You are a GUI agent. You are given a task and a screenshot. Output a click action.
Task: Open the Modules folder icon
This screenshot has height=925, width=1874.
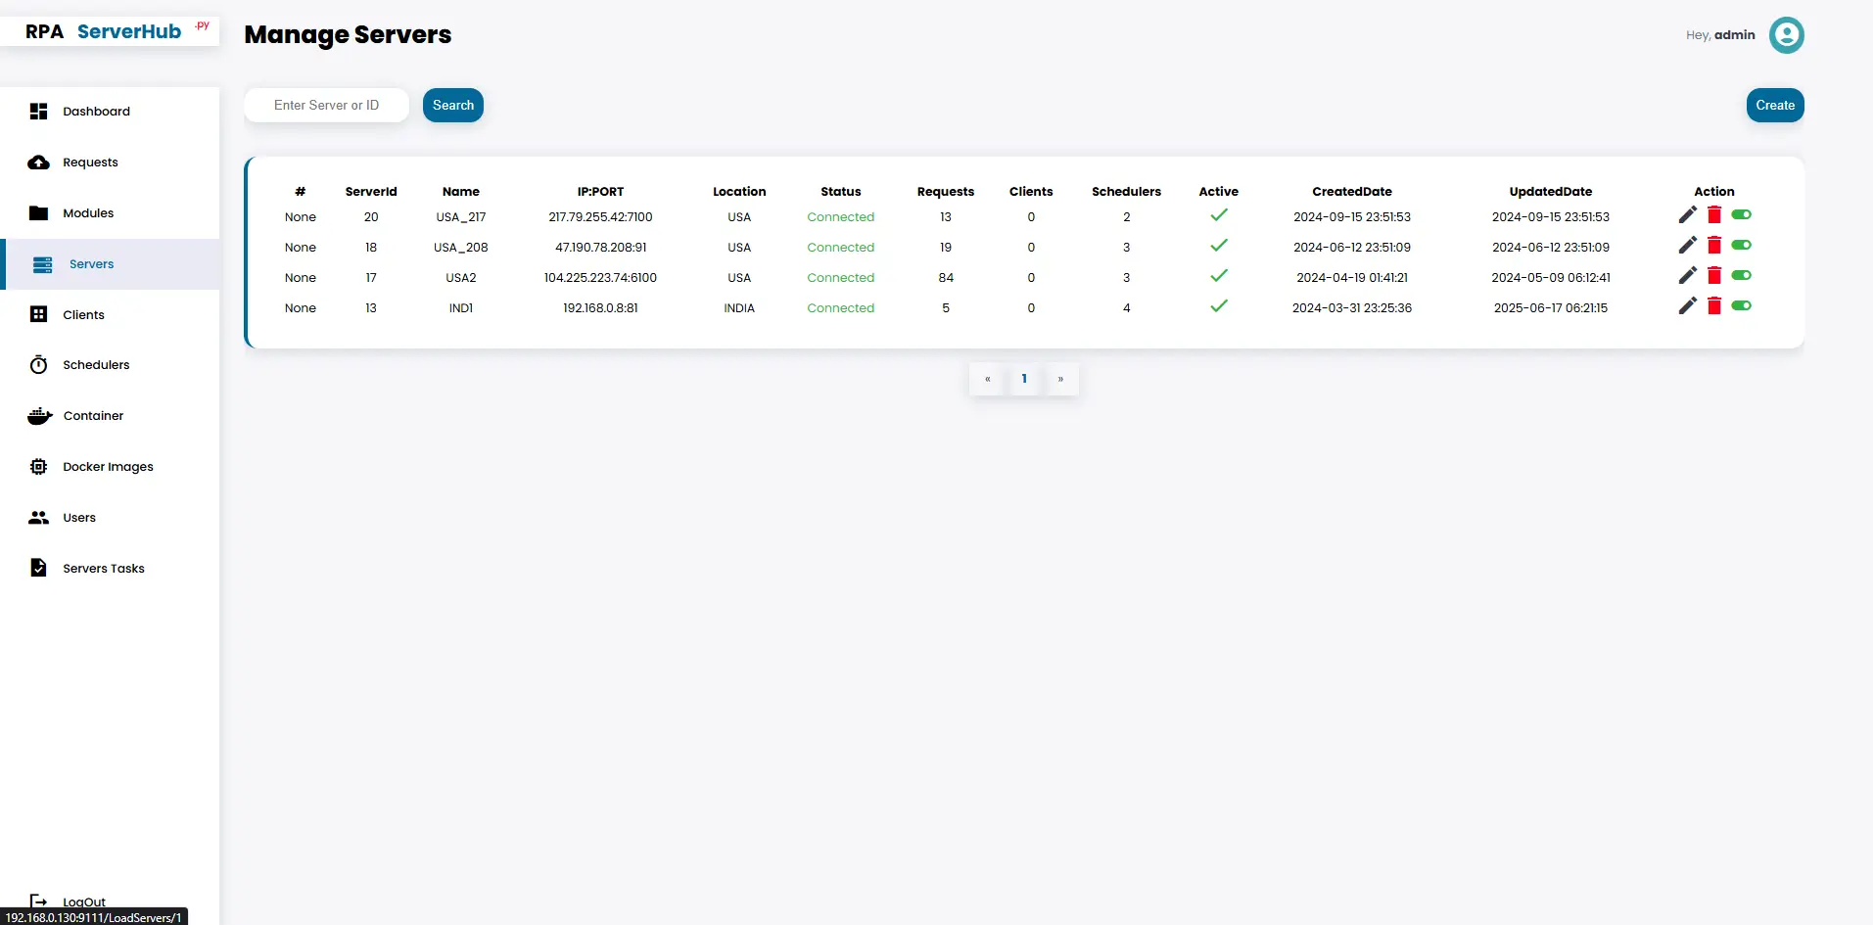pyautogui.click(x=38, y=212)
